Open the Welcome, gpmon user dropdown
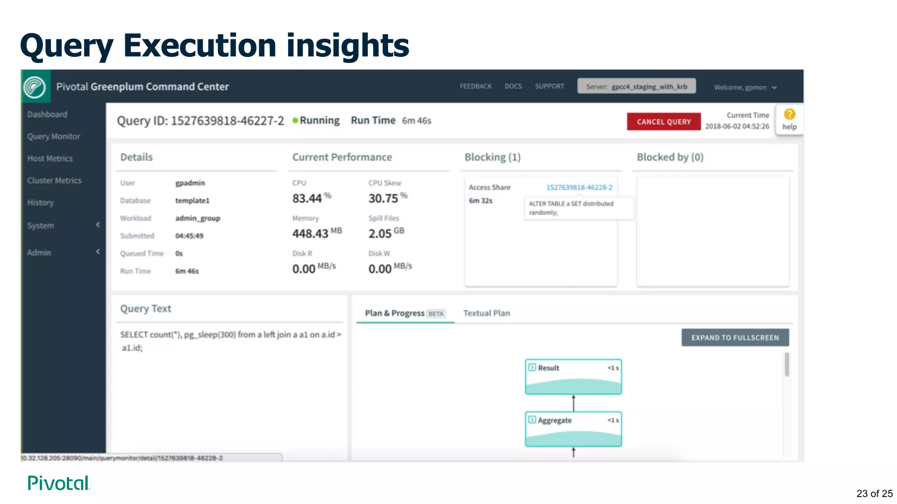The height and width of the screenshot is (504, 897). click(745, 87)
